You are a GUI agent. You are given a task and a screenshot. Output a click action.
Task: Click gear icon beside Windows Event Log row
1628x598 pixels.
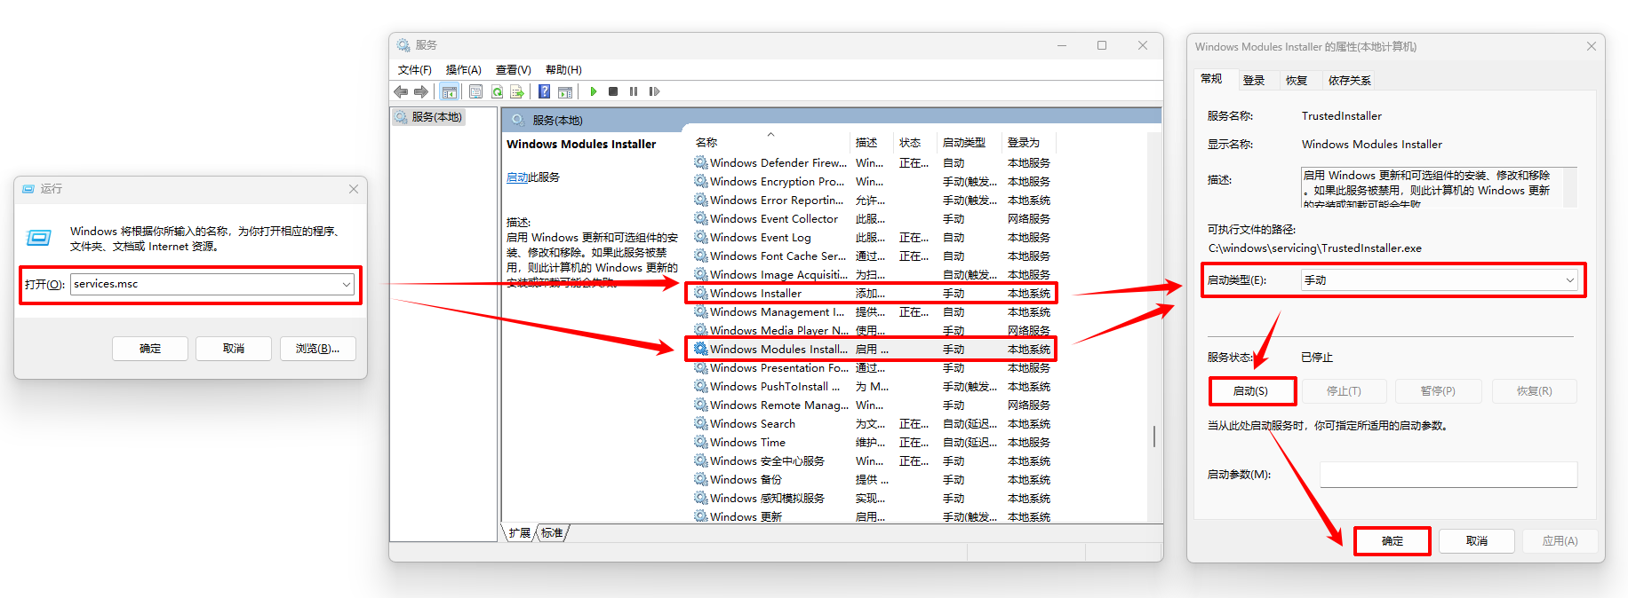701,237
